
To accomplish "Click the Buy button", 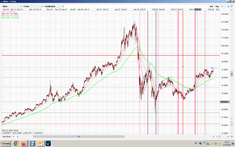I will click(217, 6).
